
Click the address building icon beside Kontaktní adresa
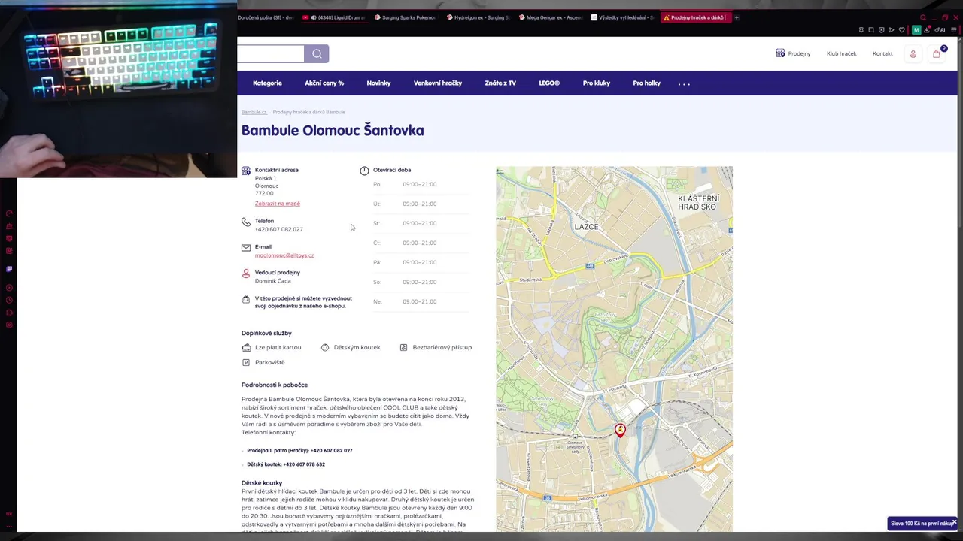point(246,171)
